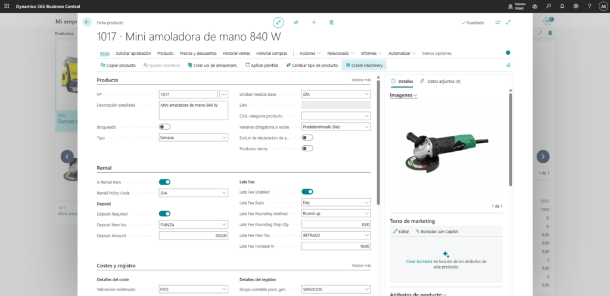This screenshot has width=610, height=296.
Task: Switch to Datos adjuntos tab
Action: [x=440, y=81]
